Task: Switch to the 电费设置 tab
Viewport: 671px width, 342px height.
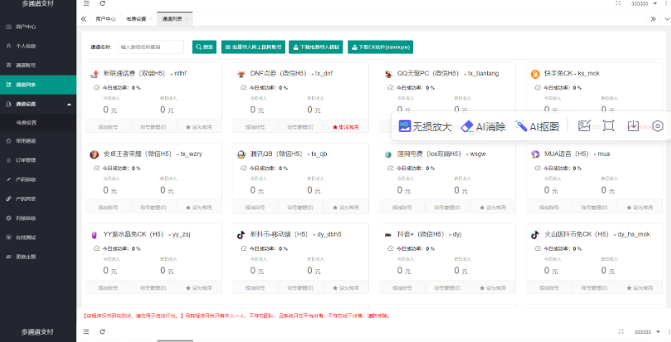Action: tap(136, 19)
